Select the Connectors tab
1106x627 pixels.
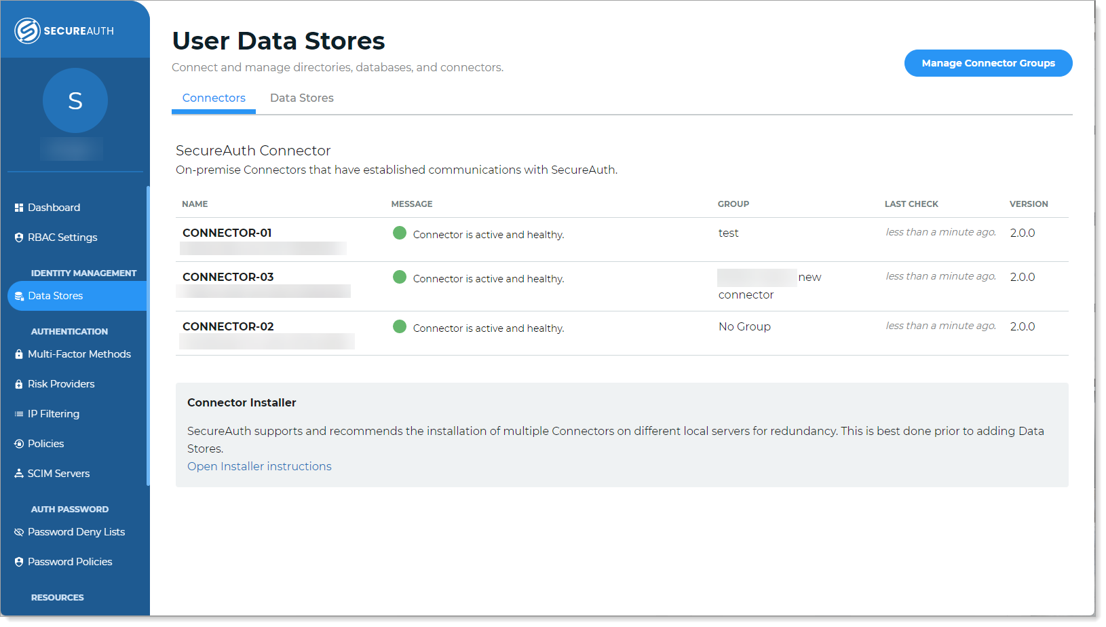(214, 98)
